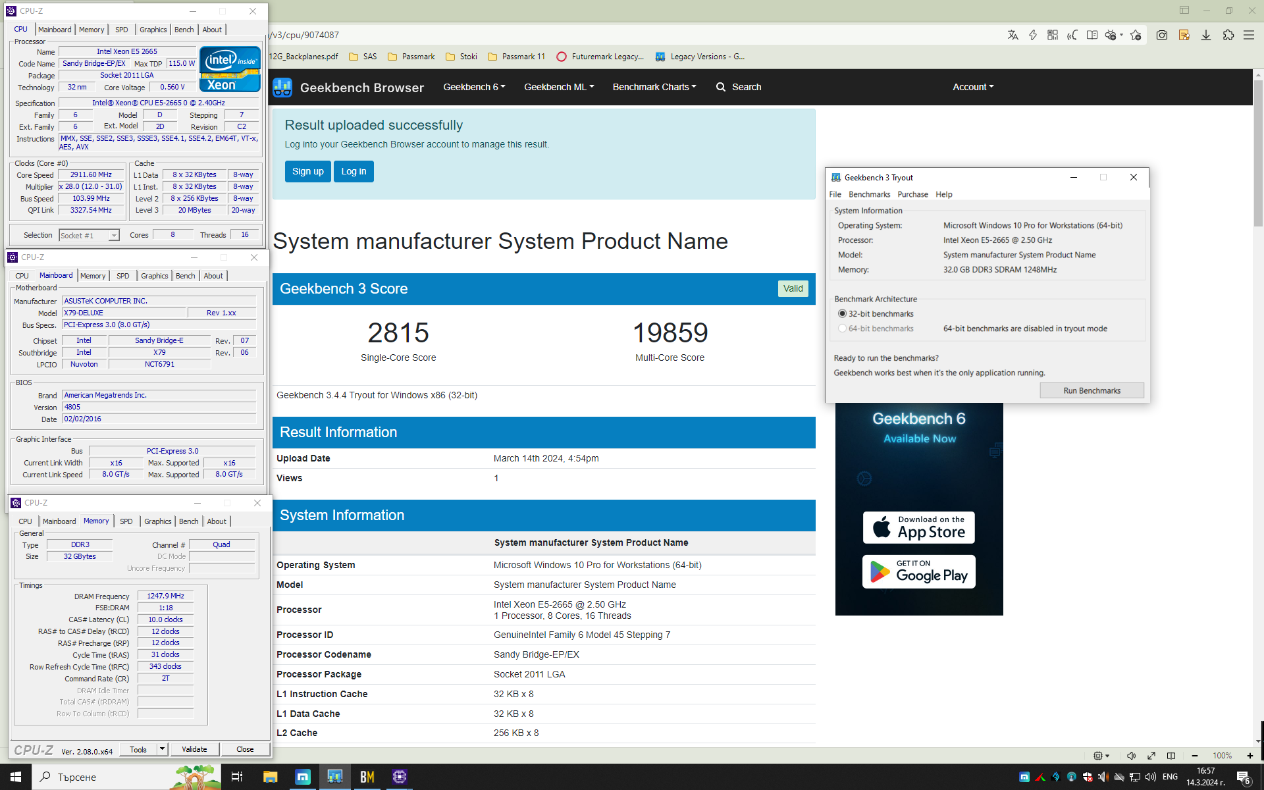
Task: Zoom in with the plus icon
Action: pyautogui.click(x=1250, y=756)
